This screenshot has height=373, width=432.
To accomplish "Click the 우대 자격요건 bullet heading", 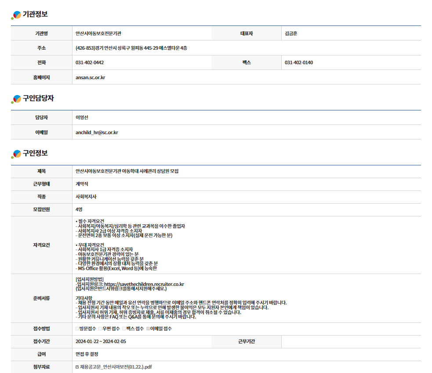I will pyautogui.click(x=90, y=245).
